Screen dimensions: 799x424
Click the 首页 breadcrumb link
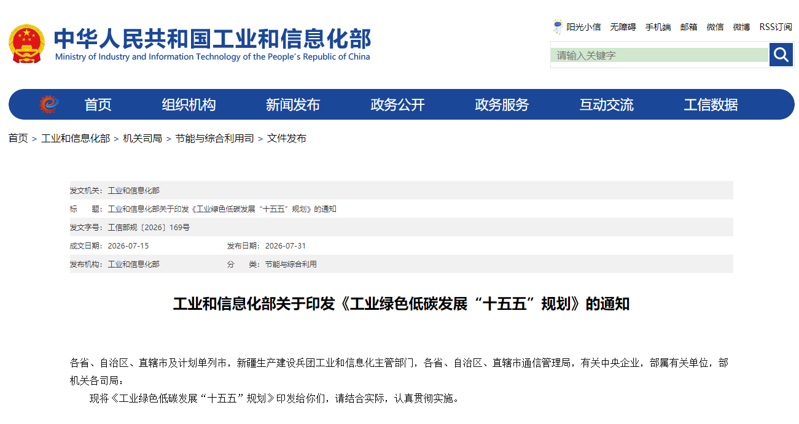(18, 139)
